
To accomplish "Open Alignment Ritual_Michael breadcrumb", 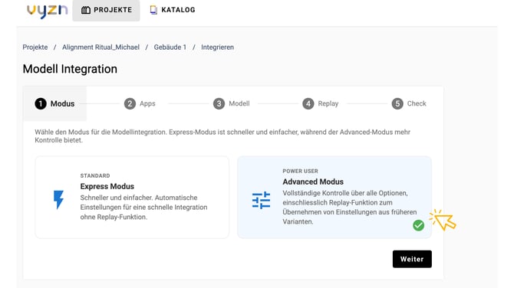I will tap(101, 47).
